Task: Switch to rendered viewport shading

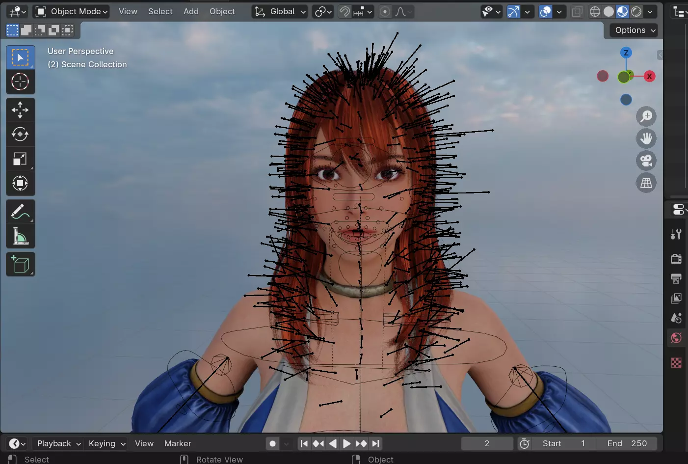Action: (x=636, y=11)
